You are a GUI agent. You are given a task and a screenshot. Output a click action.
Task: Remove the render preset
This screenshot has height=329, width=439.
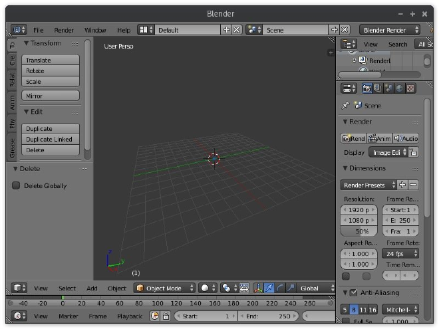[413, 185]
